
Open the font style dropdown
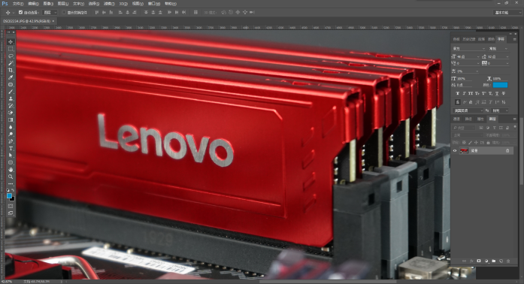tap(498, 49)
